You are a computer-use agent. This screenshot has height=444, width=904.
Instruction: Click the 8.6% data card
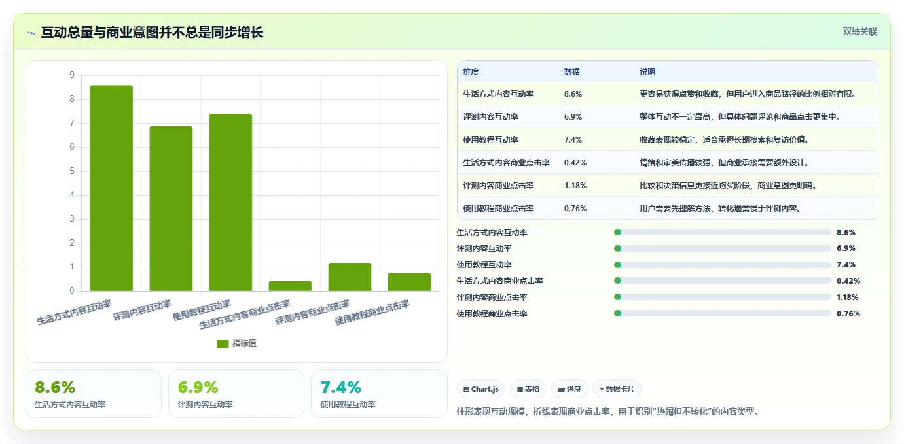pyautogui.click(x=94, y=394)
